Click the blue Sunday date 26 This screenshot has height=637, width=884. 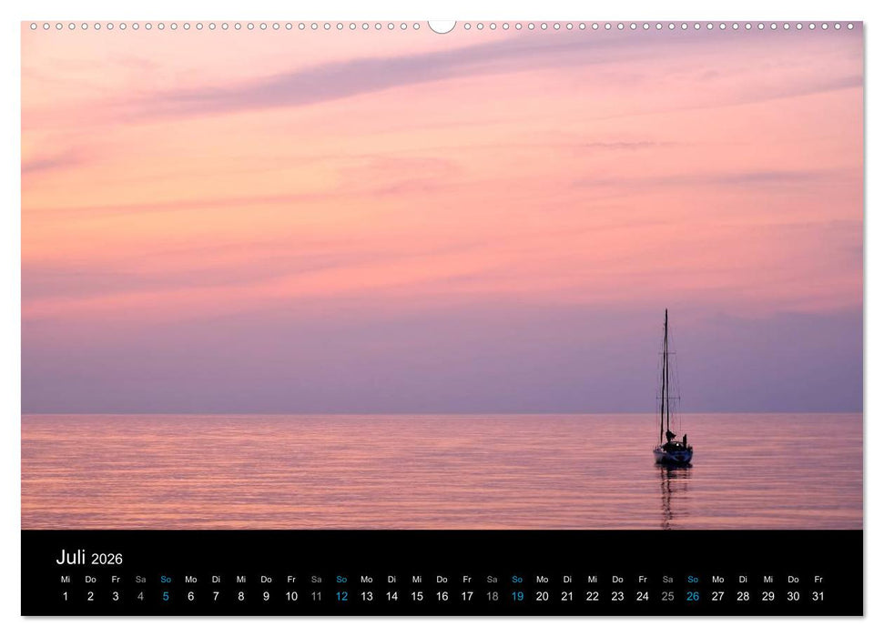coord(692,596)
